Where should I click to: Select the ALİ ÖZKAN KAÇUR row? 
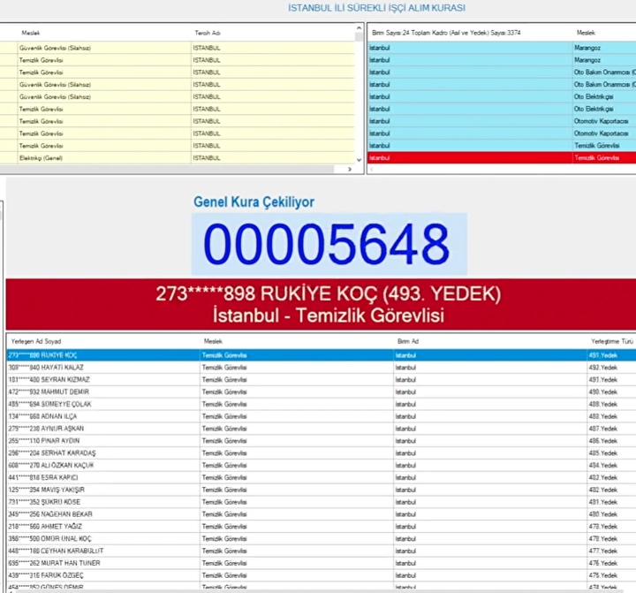[322, 465]
